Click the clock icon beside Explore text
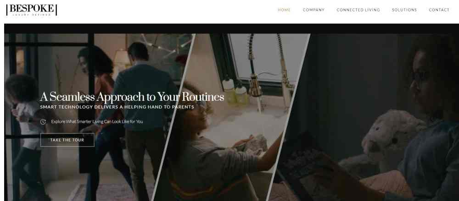 (x=43, y=121)
